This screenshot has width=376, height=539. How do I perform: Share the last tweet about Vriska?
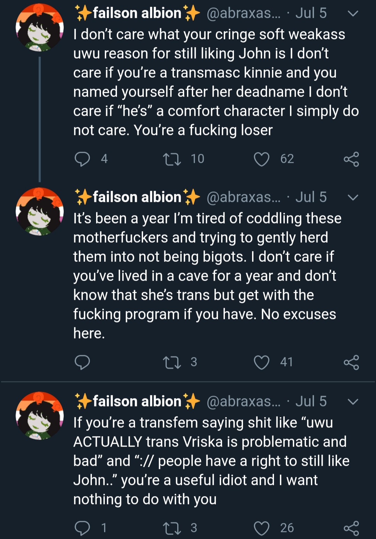[x=351, y=528]
